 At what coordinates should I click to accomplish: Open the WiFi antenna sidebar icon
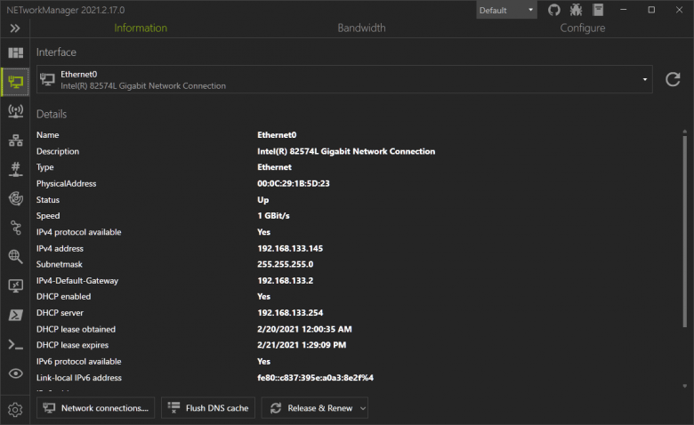click(x=15, y=111)
